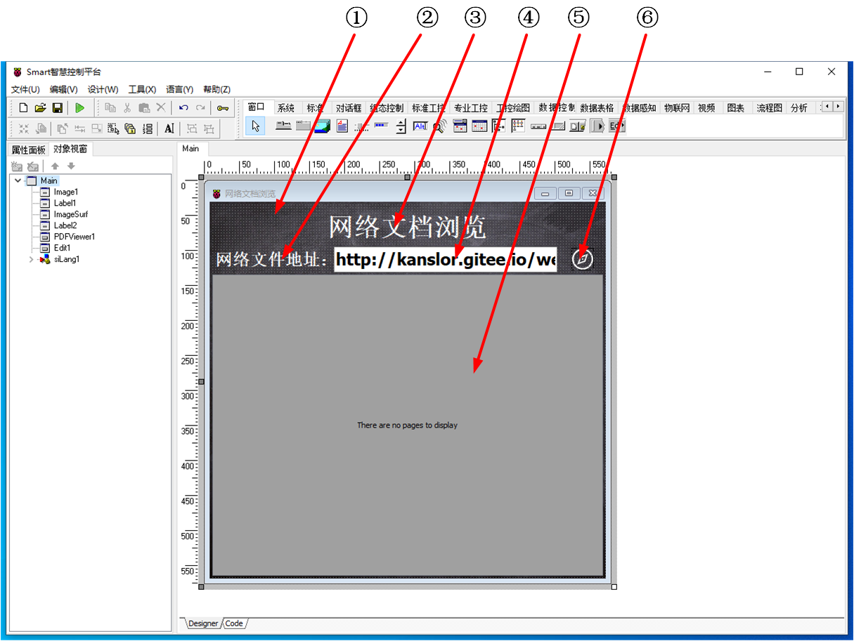Pick the landscape image component icon

tap(323, 126)
